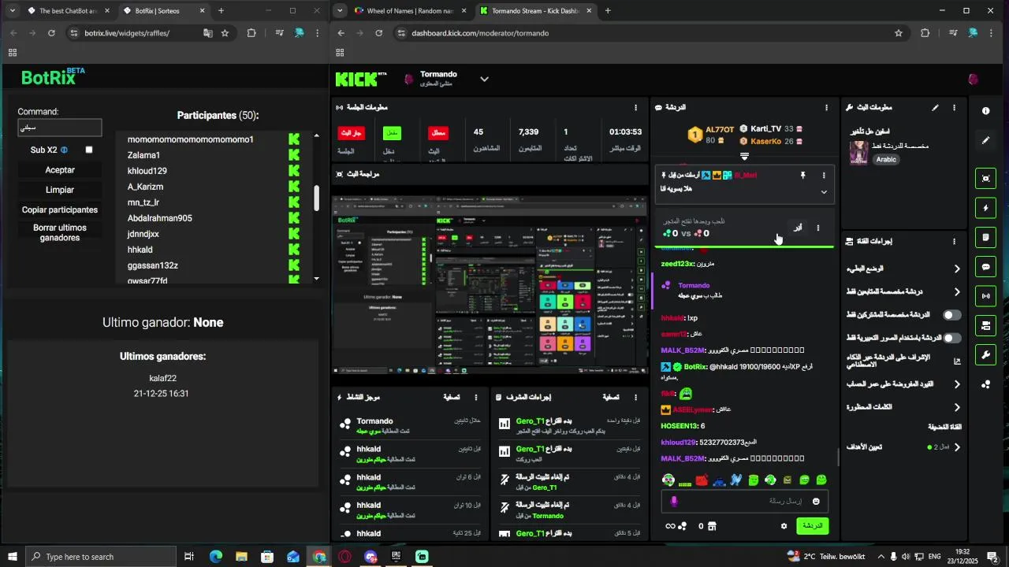Open prediction poll three-dot options

coord(817,228)
